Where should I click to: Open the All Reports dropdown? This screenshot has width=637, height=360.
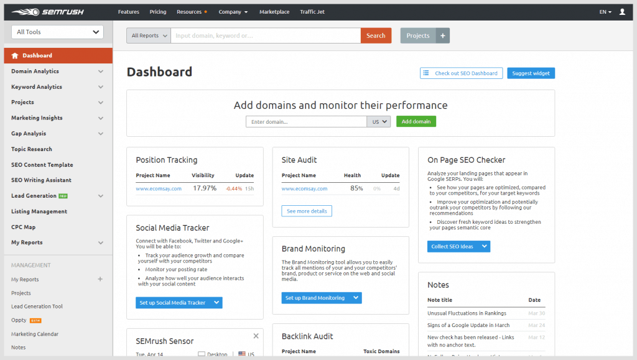coord(149,35)
